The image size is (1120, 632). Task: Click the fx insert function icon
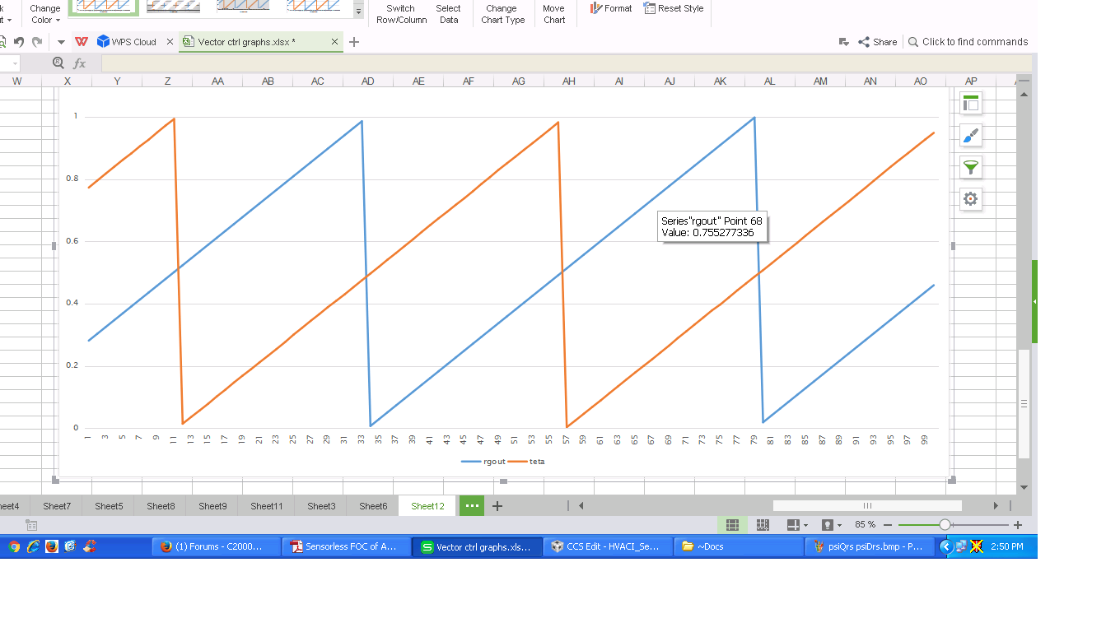[80, 63]
